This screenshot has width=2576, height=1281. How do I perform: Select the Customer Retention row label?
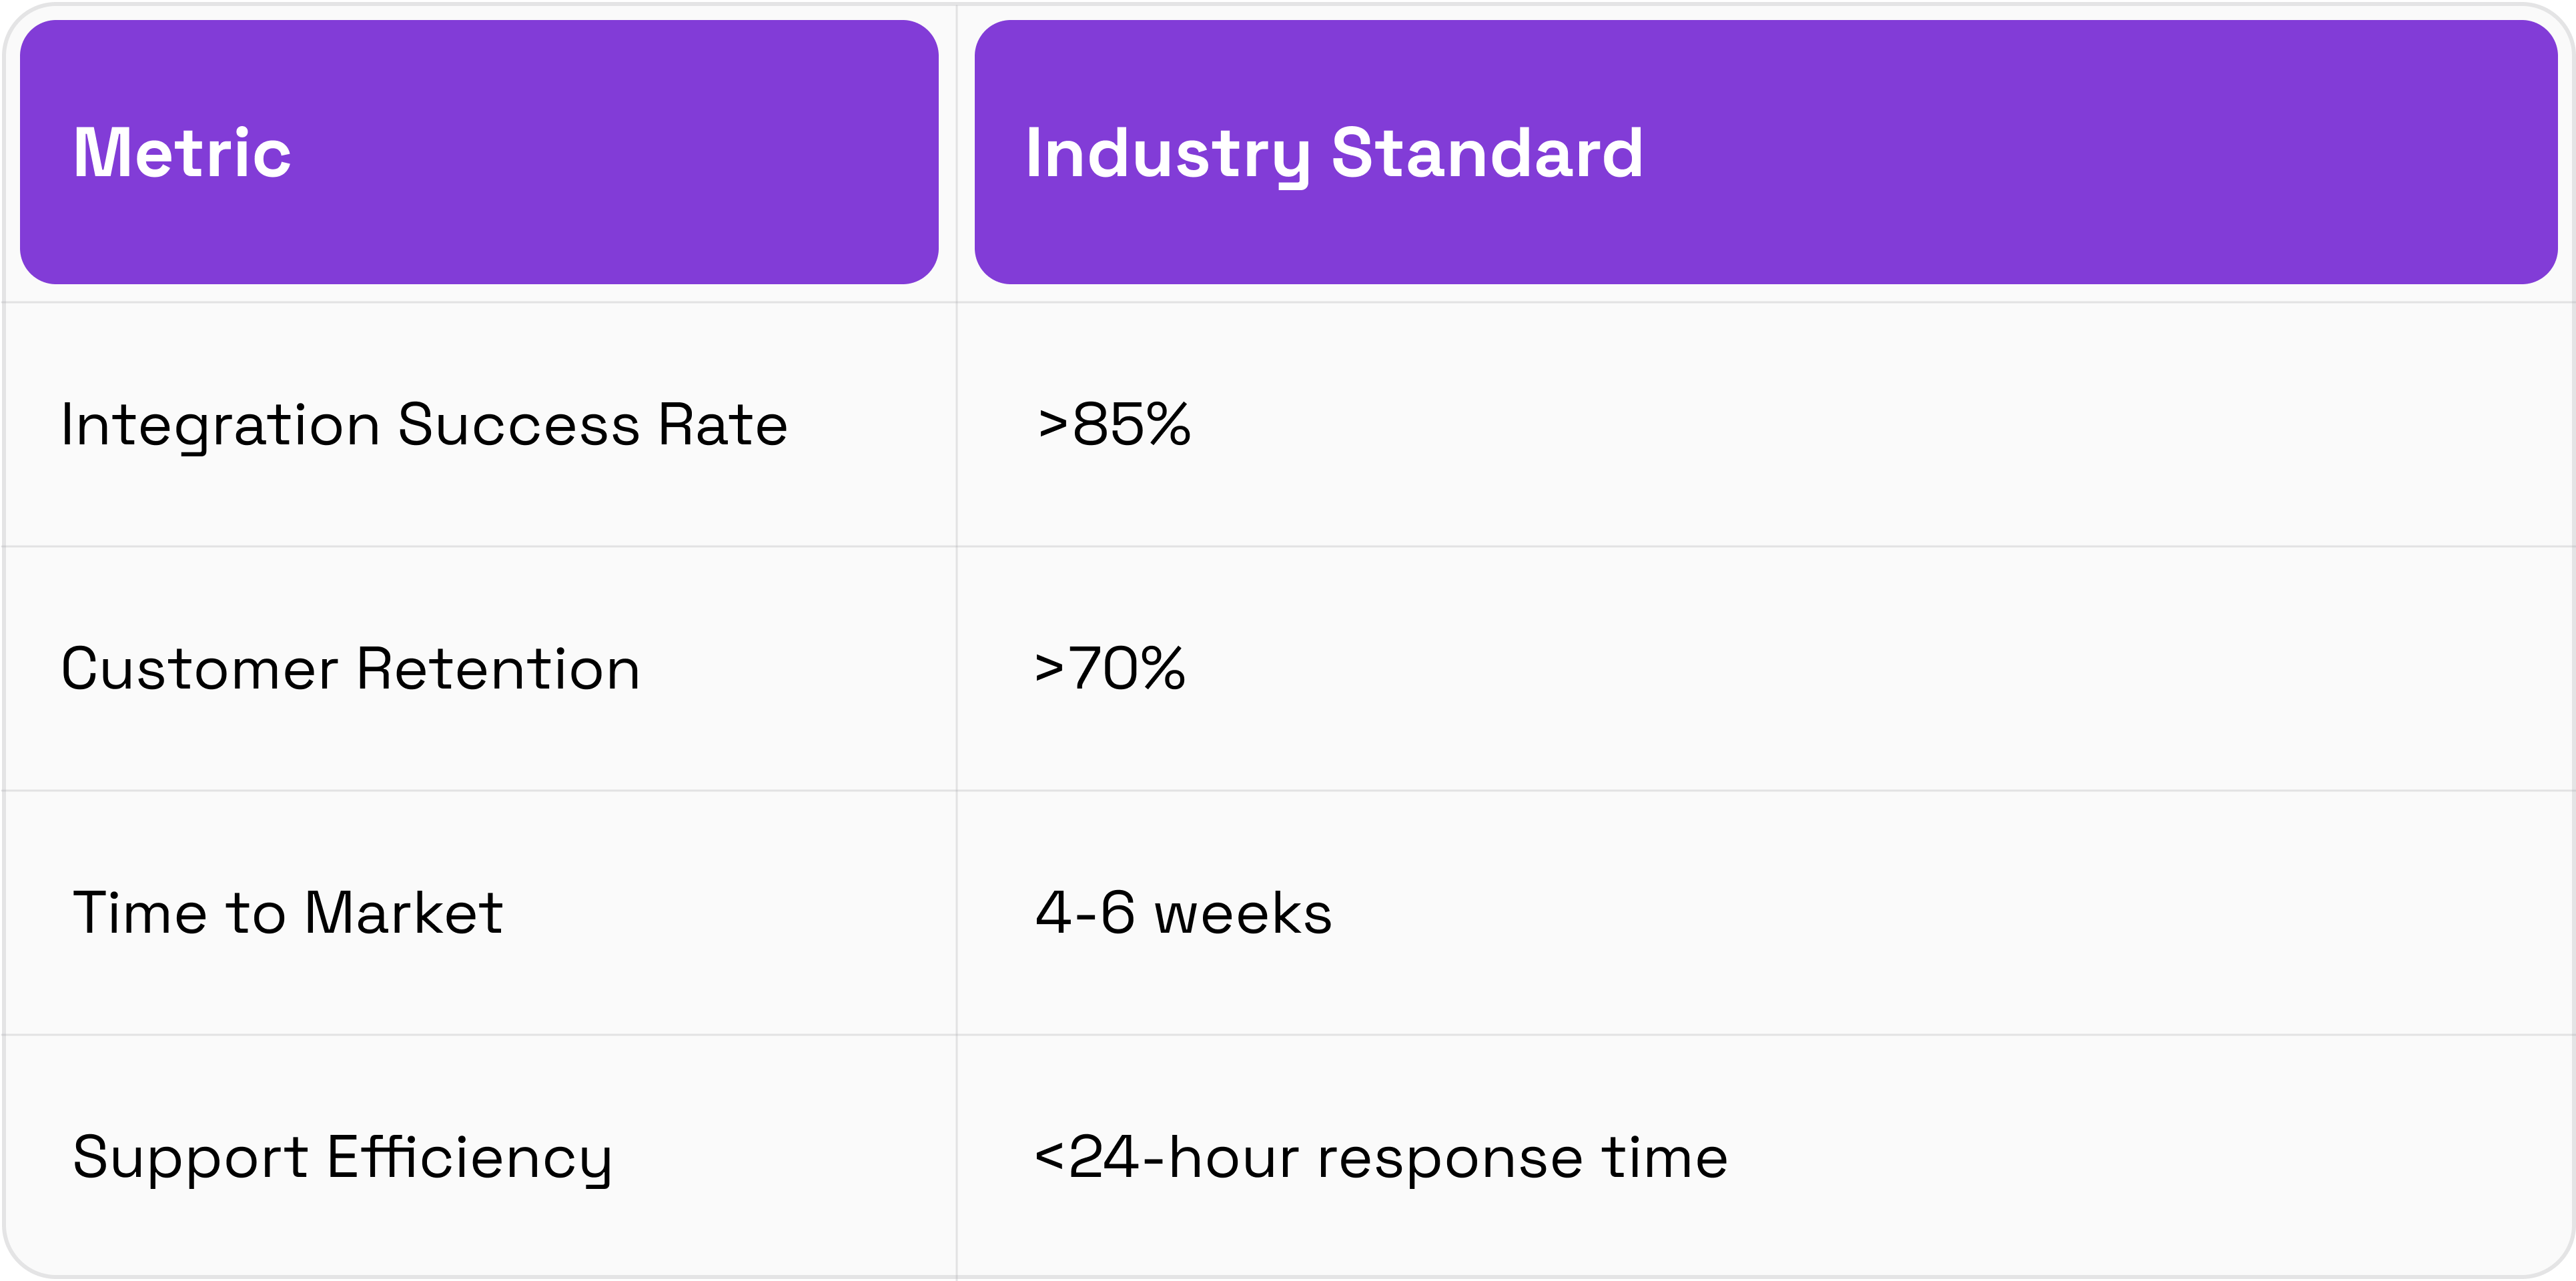click(x=350, y=669)
